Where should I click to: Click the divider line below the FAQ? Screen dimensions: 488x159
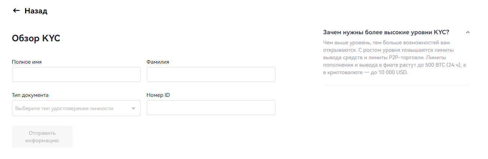(x=396, y=85)
